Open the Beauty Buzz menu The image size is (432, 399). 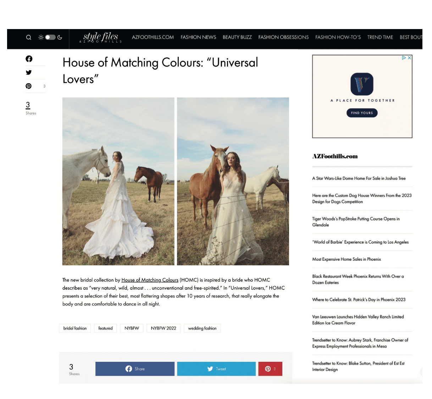[x=237, y=37]
